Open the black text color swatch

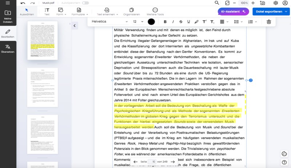click(x=151, y=22)
